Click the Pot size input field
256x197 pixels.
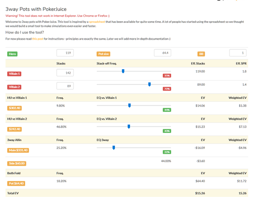tap(162, 53)
